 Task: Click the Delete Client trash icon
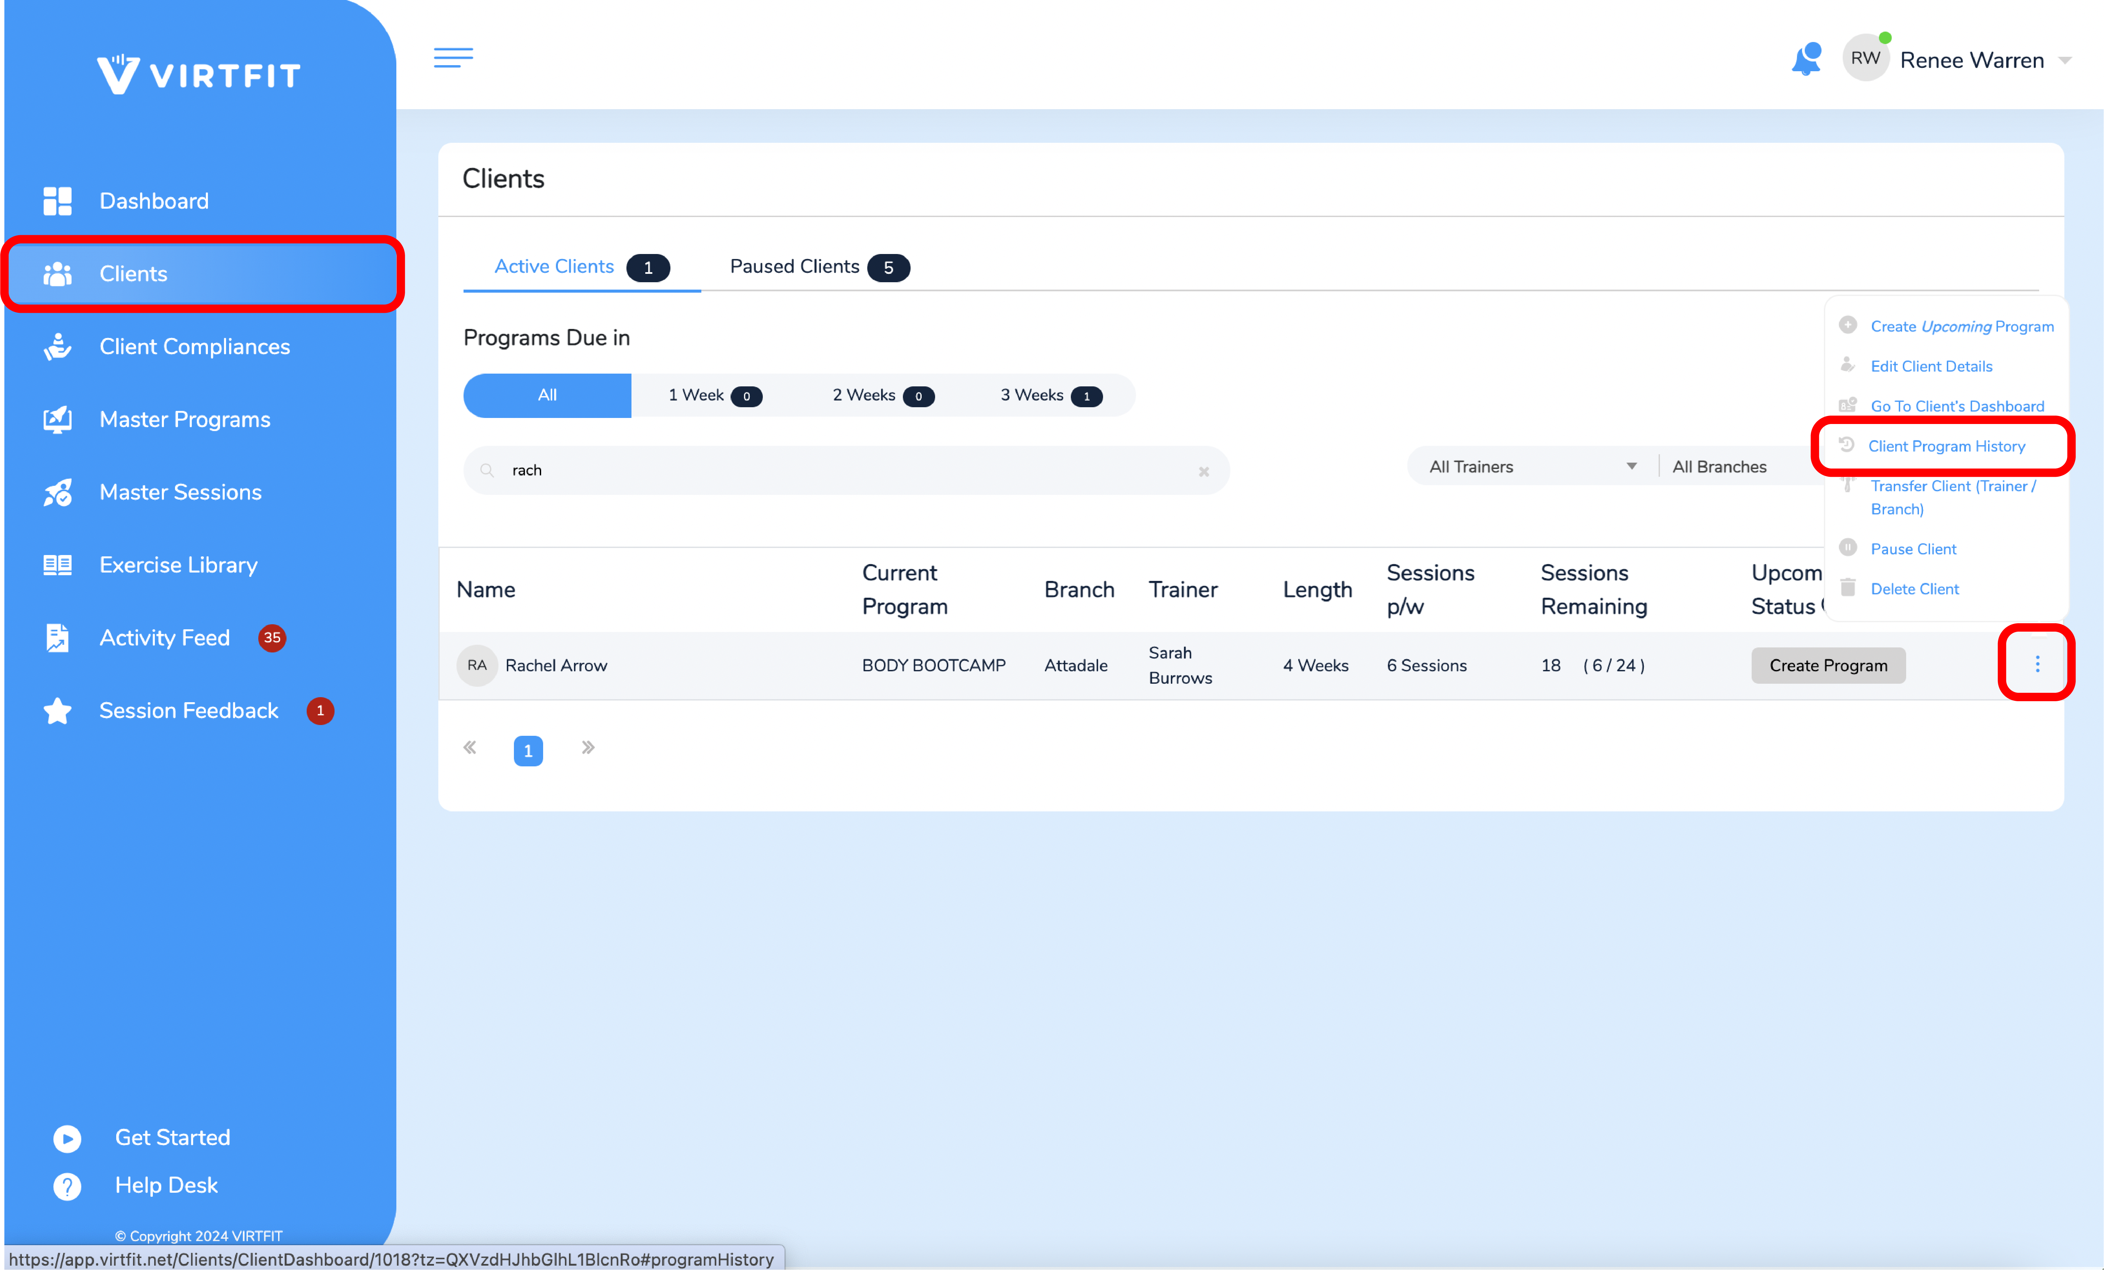pos(1847,588)
